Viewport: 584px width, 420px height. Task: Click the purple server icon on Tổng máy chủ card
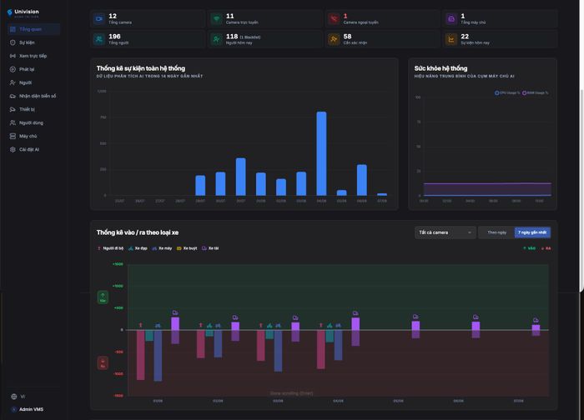(451, 18)
